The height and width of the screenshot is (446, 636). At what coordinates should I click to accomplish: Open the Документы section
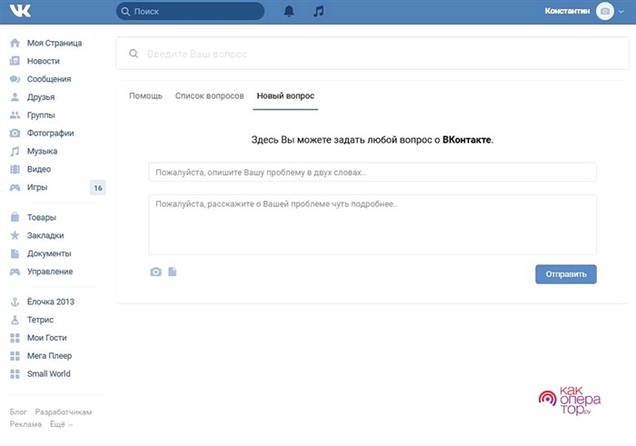(49, 253)
